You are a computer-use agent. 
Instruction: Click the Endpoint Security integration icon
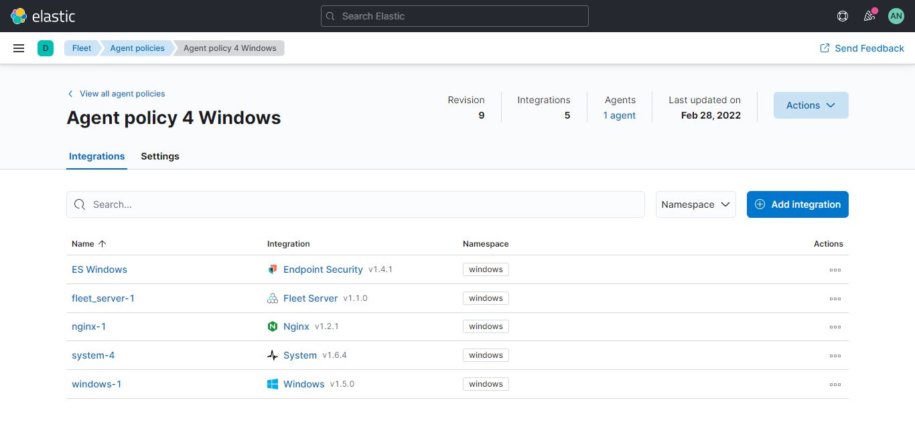273,269
